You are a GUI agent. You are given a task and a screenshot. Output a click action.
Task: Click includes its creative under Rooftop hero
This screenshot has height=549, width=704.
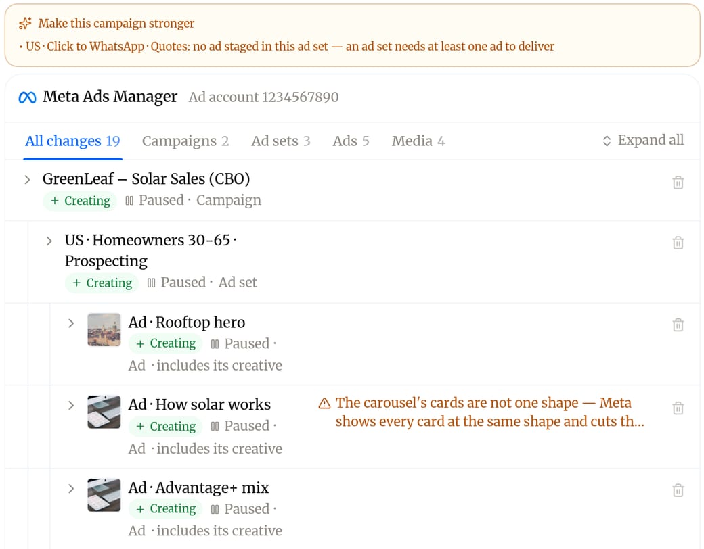pyautogui.click(x=219, y=366)
